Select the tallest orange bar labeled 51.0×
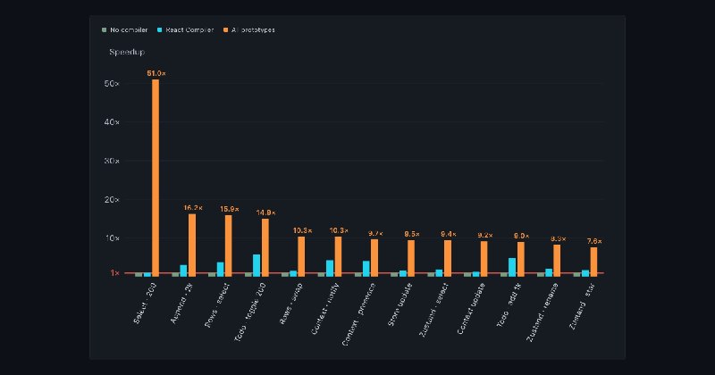Image resolution: width=715 pixels, height=375 pixels. (x=156, y=178)
